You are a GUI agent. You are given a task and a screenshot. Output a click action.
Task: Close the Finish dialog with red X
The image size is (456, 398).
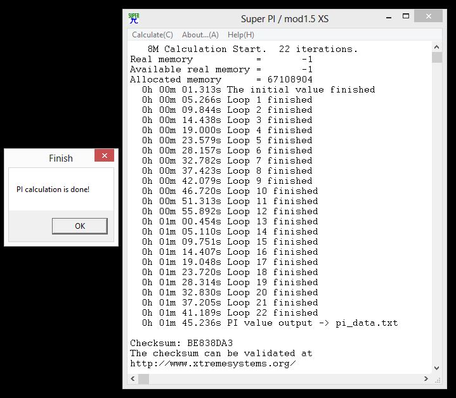click(x=104, y=156)
